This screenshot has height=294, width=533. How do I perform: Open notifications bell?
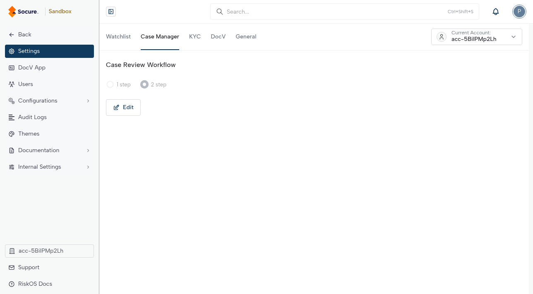(x=496, y=12)
